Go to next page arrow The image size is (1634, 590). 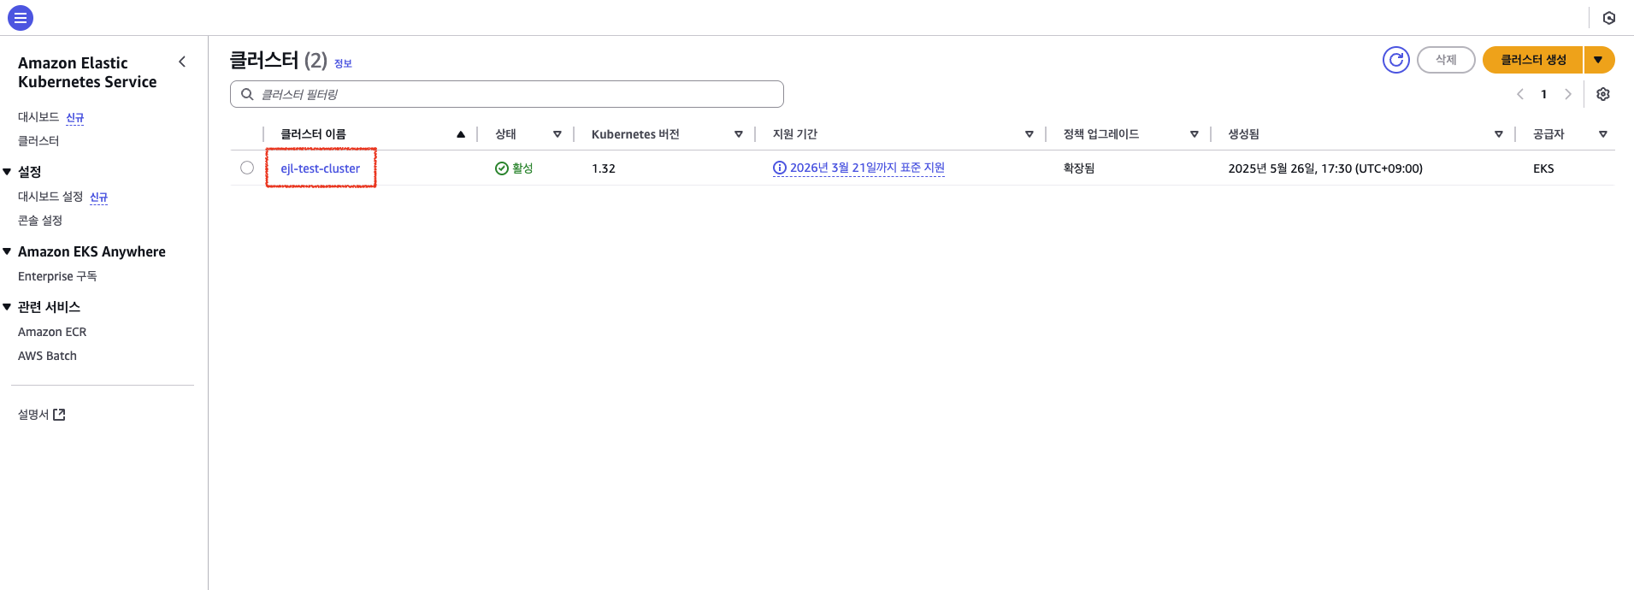point(1567,94)
